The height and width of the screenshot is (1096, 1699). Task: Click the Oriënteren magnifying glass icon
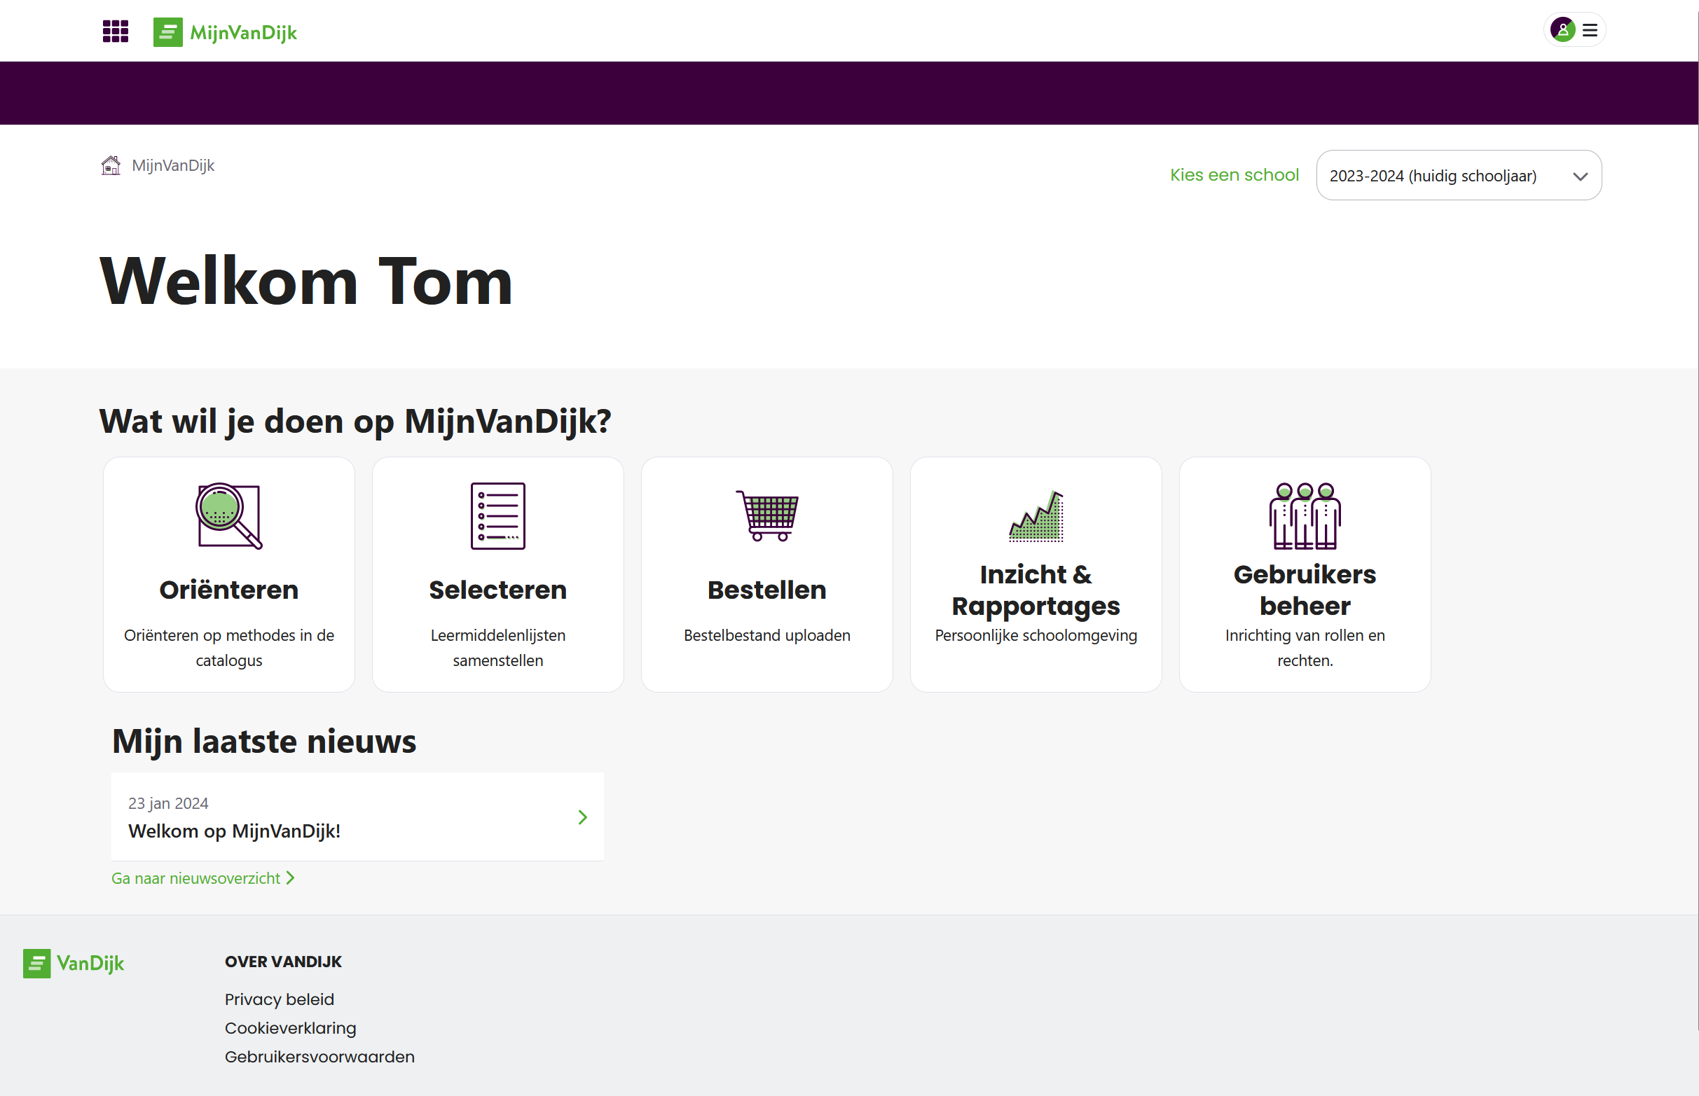click(x=229, y=516)
